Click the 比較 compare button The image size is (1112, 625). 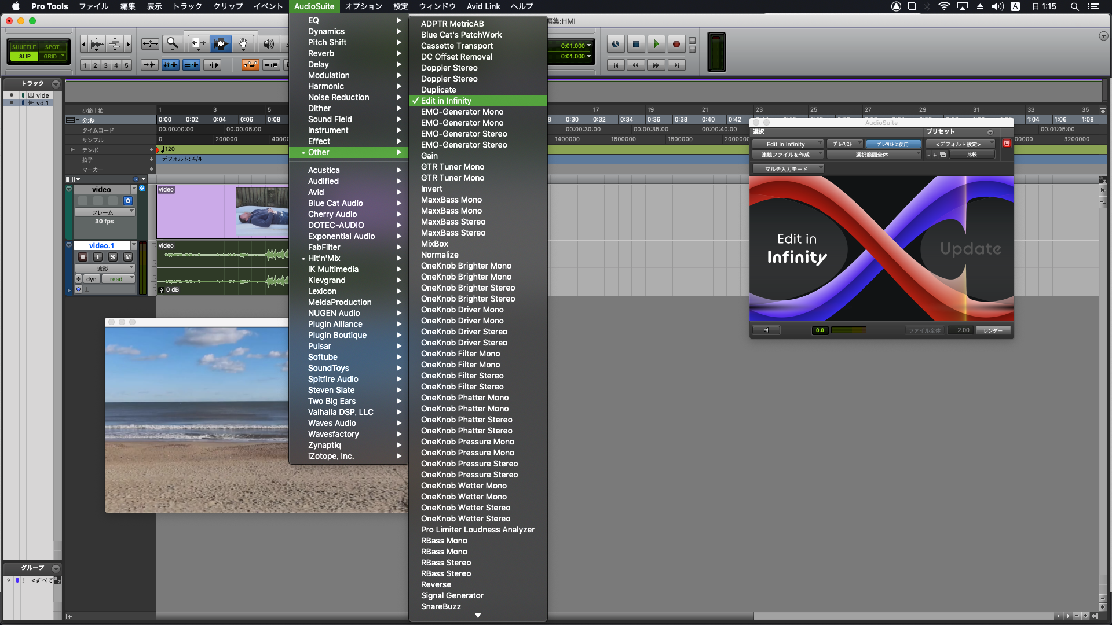[x=972, y=155]
